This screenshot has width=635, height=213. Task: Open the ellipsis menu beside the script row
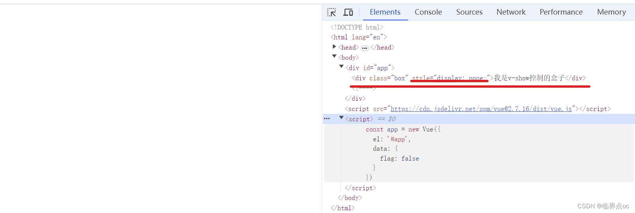(x=327, y=119)
